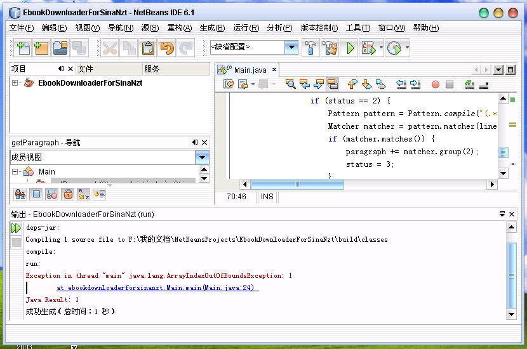Toggle show static members filter
This screenshot has height=349, width=527.
click(x=52, y=194)
